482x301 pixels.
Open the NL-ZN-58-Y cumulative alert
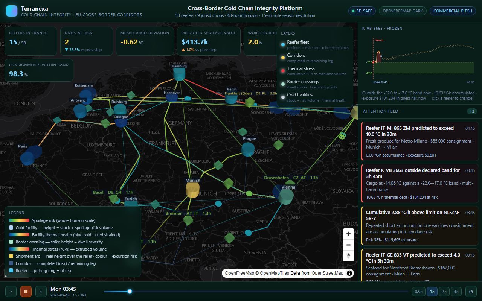pos(420,226)
